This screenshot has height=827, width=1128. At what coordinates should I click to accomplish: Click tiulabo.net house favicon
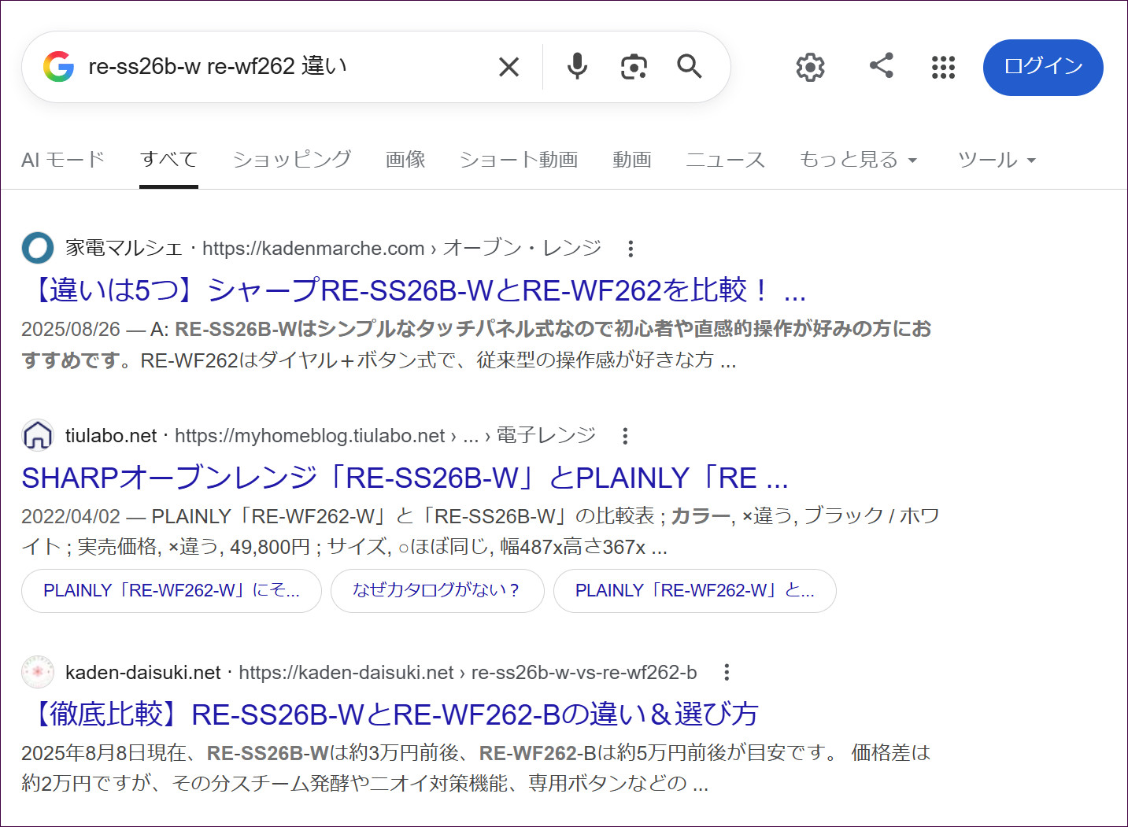click(38, 435)
